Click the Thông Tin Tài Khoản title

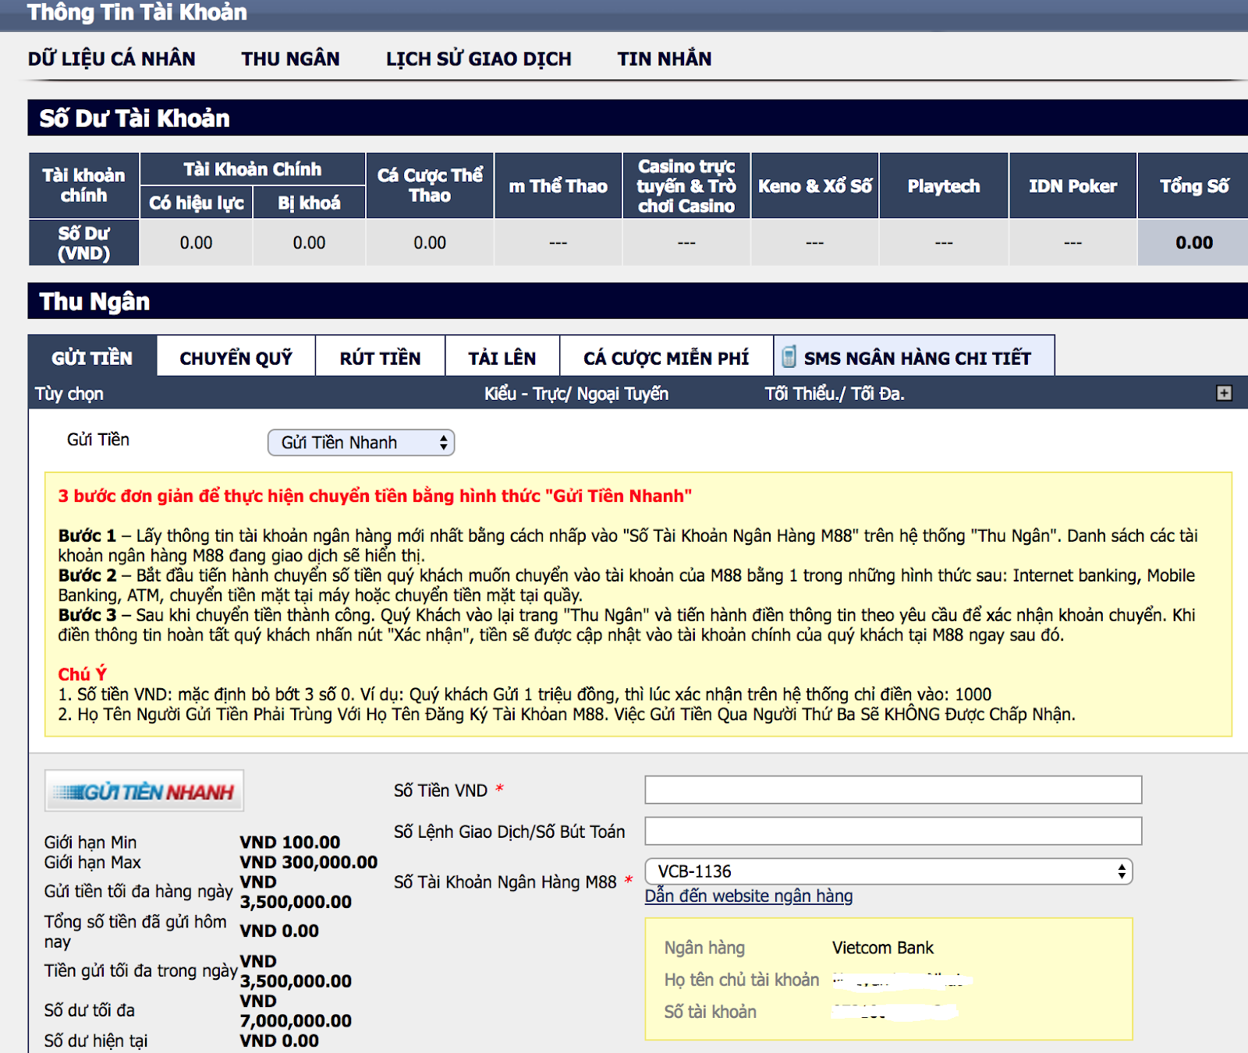pos(137,12)
